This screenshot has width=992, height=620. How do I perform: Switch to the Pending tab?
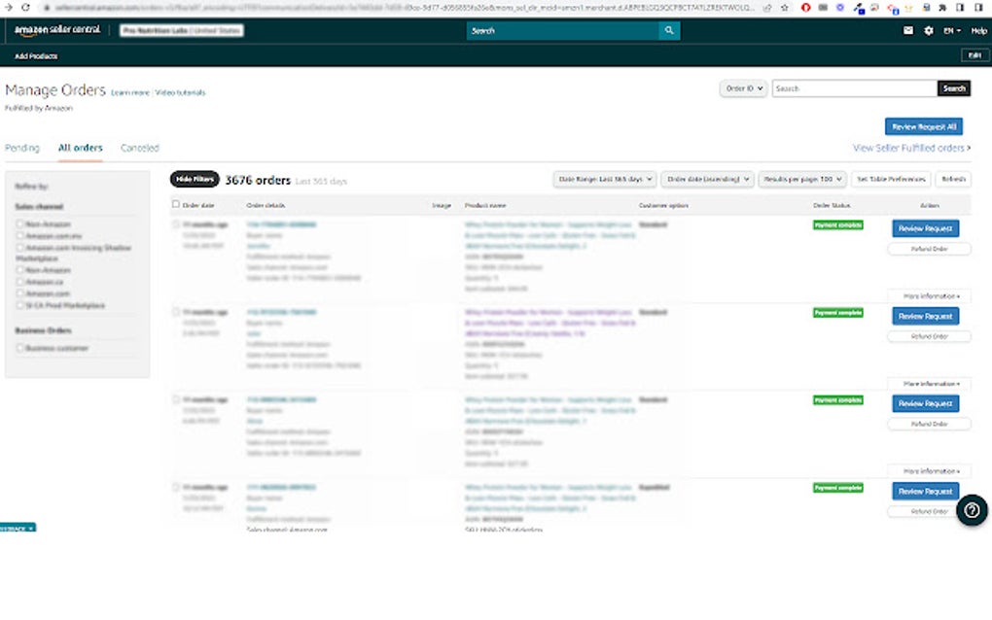click(x=22, y=148)
